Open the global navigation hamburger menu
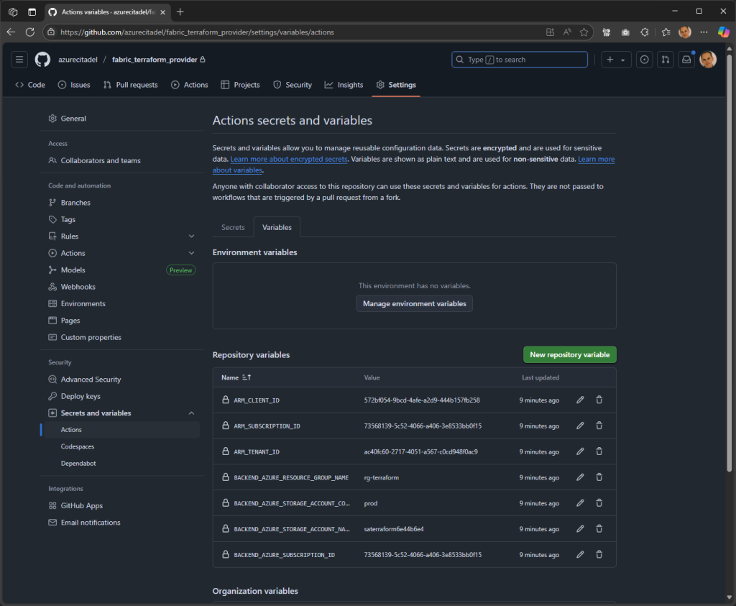The height and width of the screenshot is (606, 736). click(19, 59)
